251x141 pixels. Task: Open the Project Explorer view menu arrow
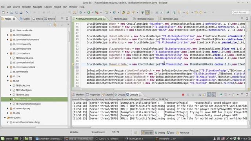click(x=68, y=24)
